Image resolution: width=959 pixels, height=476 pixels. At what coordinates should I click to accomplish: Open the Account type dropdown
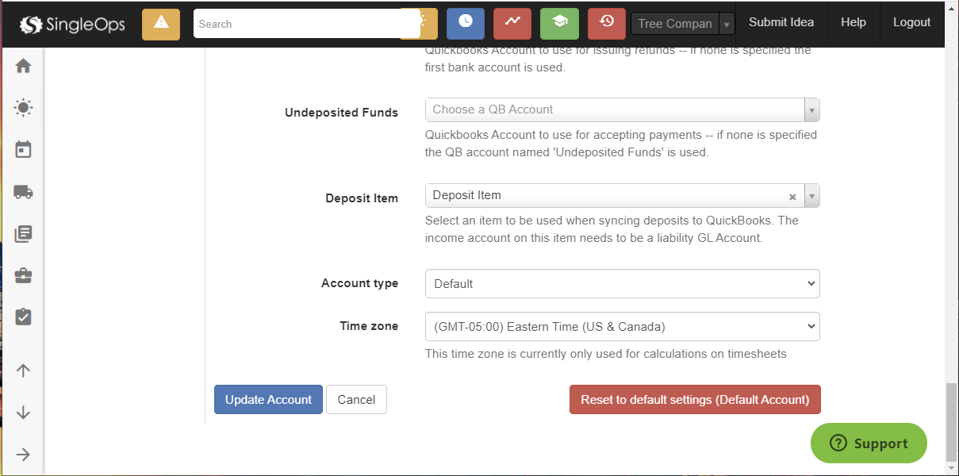click(x=622, y=283)
